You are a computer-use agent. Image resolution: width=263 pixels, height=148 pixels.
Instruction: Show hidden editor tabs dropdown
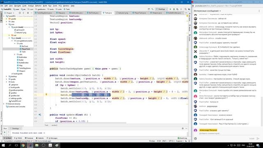click(186, 13)
